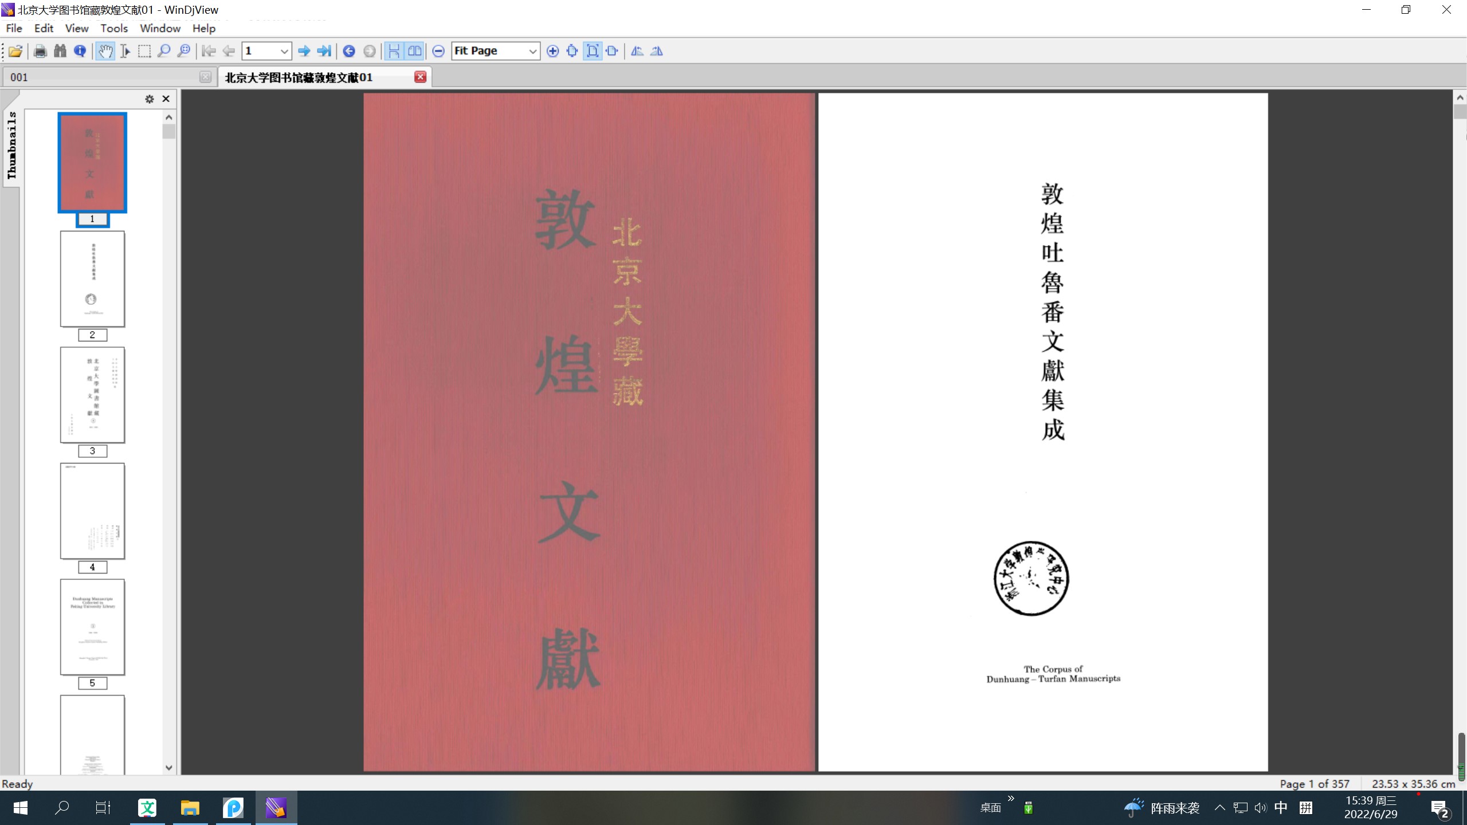Screen dimensions: 1467x825
Task: Close the 001 tab
Action: tap(205, 77)
